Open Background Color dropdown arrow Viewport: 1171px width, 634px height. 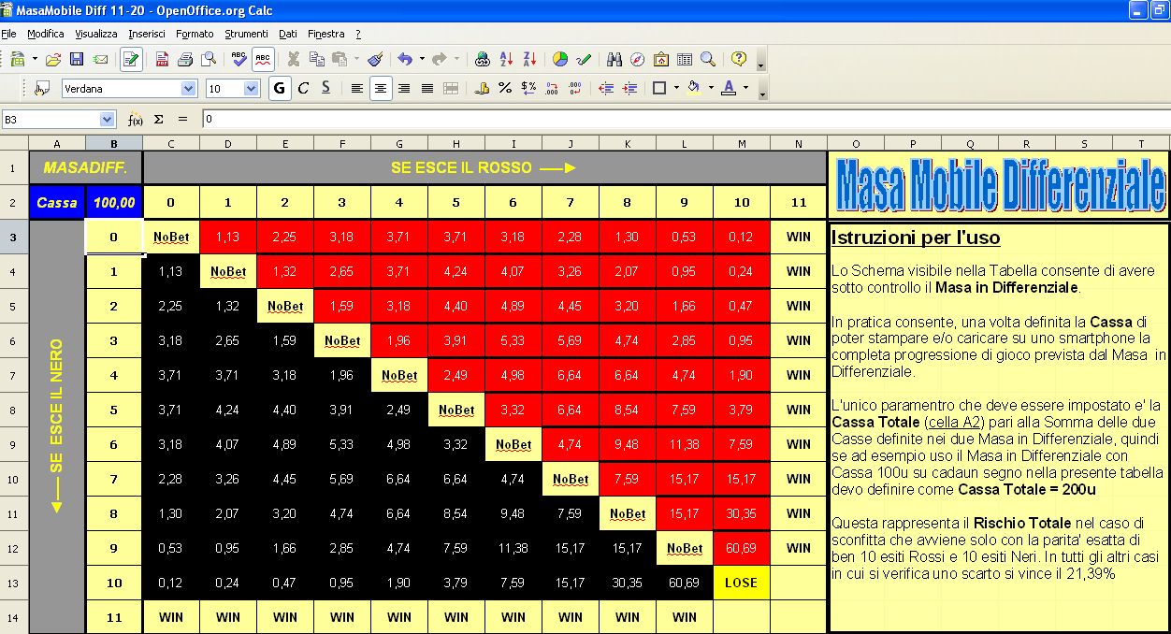(x=711, y=88)
